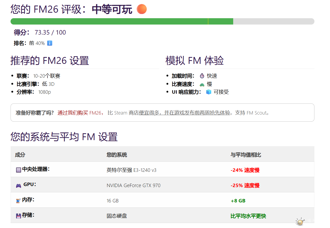The image size is (330, 228).
Task: Click the gamepad icon beside GPU
Action: tap(18, 186)
